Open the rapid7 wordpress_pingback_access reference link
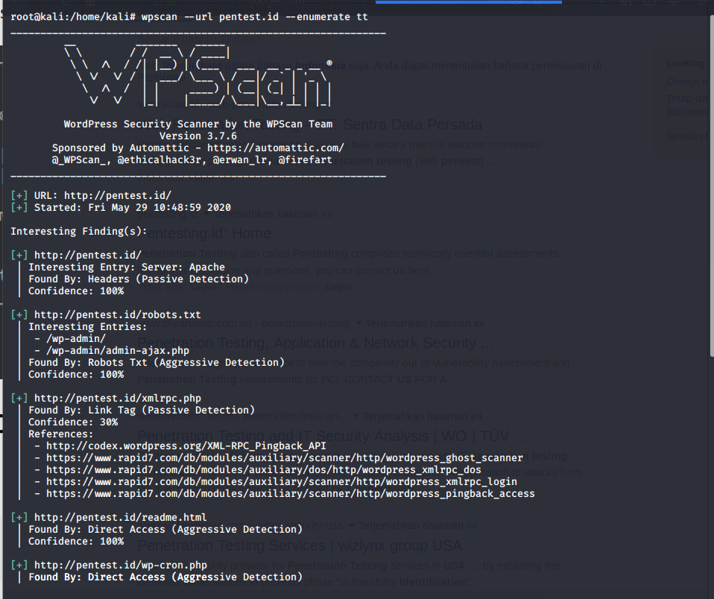The height and width of the screenshot is (599, 714). tap(291, 493)
